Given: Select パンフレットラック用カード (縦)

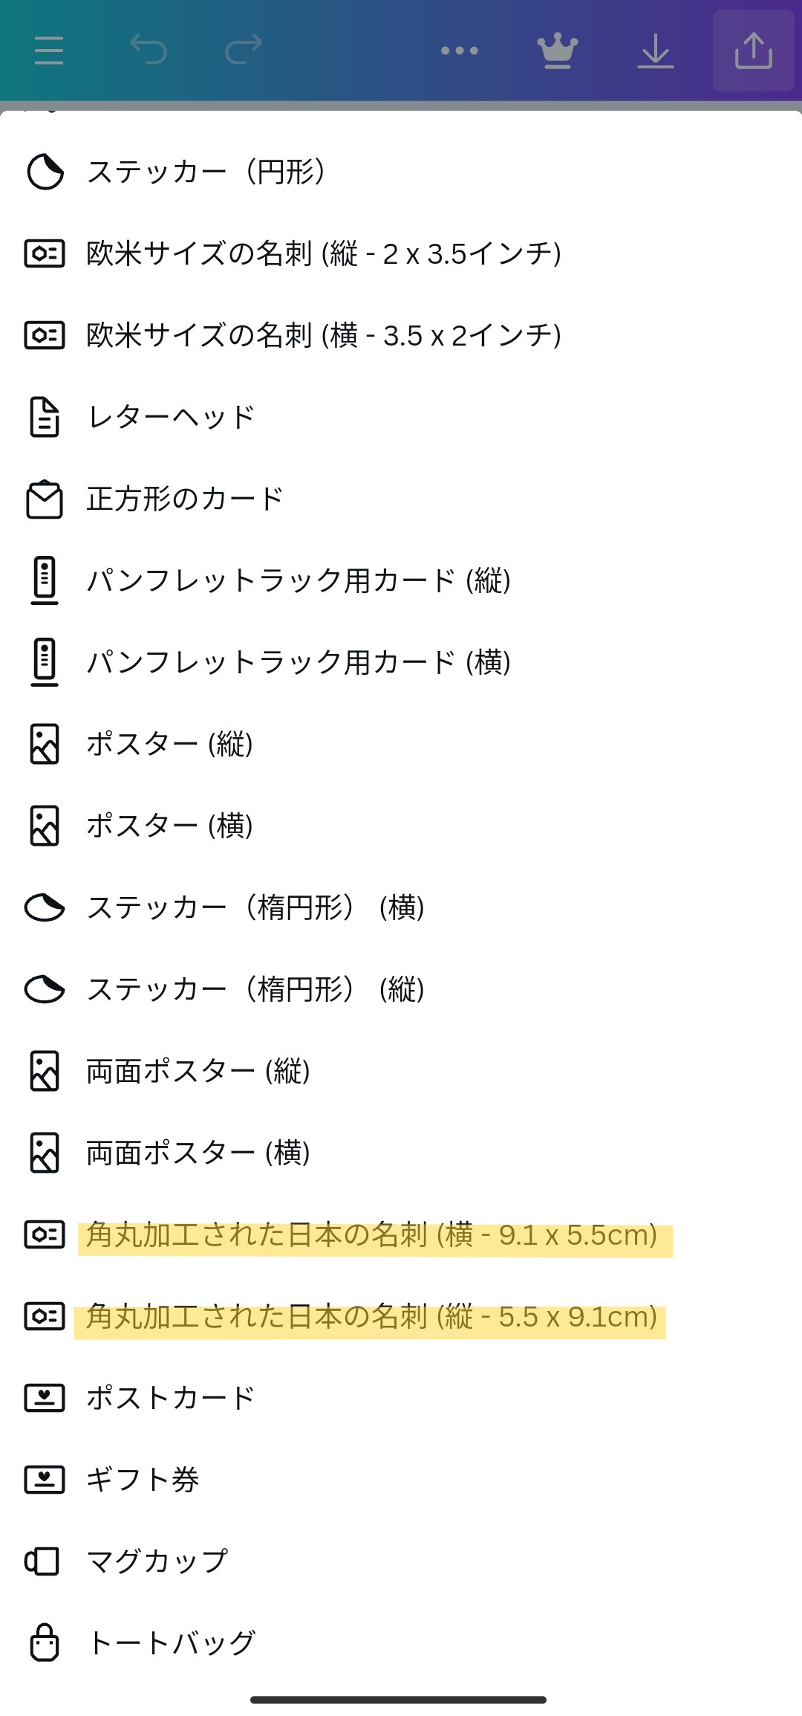Looking at the screenshot, I should tap(299, 580).
